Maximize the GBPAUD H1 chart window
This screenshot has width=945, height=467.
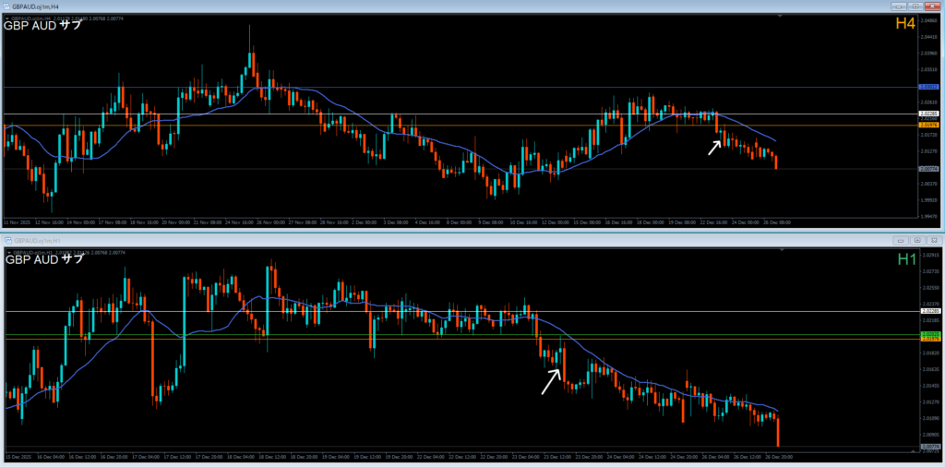916,240
